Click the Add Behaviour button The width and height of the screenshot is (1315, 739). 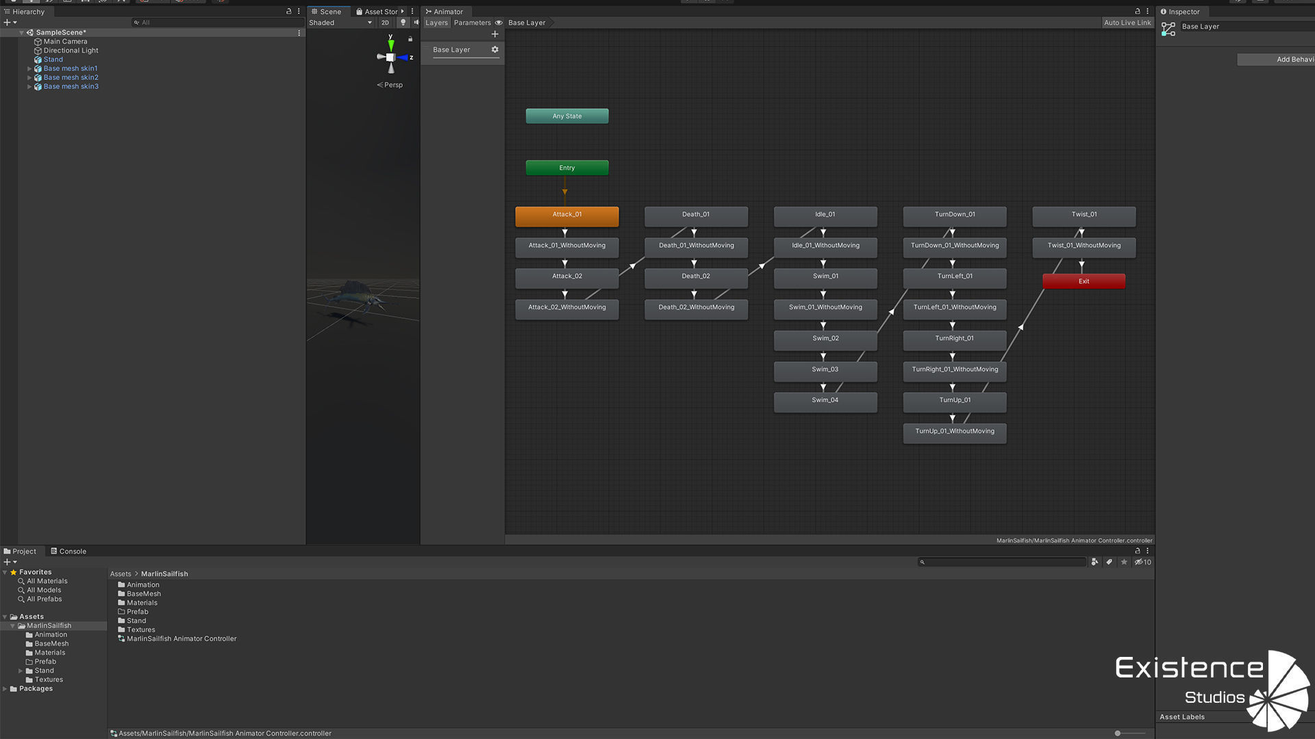tap(1278, 60)
